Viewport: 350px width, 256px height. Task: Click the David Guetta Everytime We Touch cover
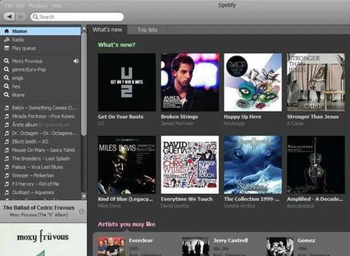coord(190,165)
